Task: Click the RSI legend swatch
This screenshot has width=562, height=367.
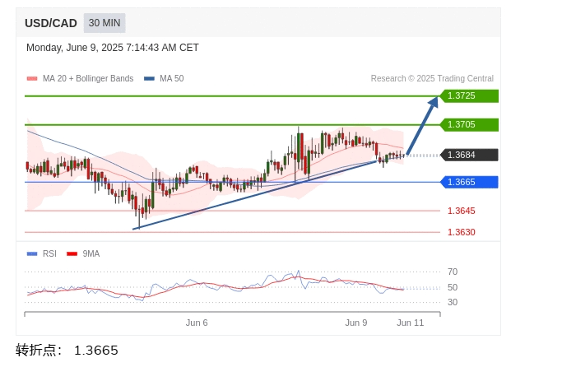Action: point(32,253)
